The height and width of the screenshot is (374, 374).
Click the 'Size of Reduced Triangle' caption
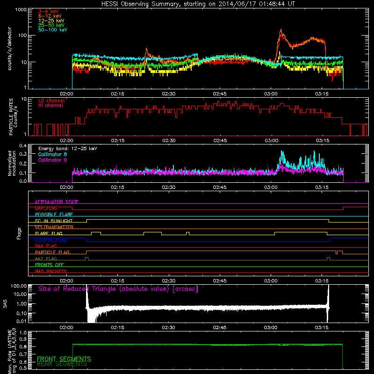[118, 289]
